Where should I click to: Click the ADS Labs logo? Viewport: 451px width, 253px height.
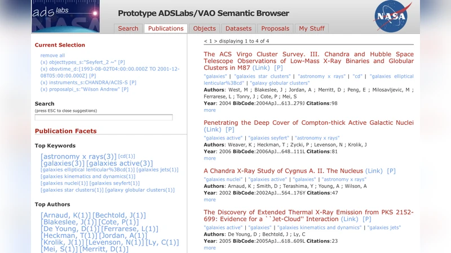65,16
